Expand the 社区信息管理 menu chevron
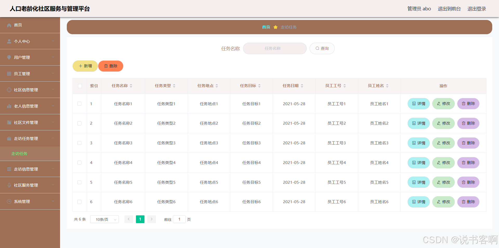This screenshot has width=499, height=248. (53, 89)
